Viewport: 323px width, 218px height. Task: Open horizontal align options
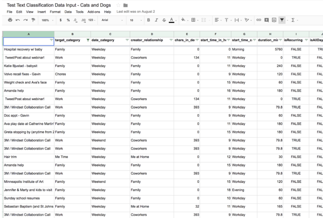(217, 20)
